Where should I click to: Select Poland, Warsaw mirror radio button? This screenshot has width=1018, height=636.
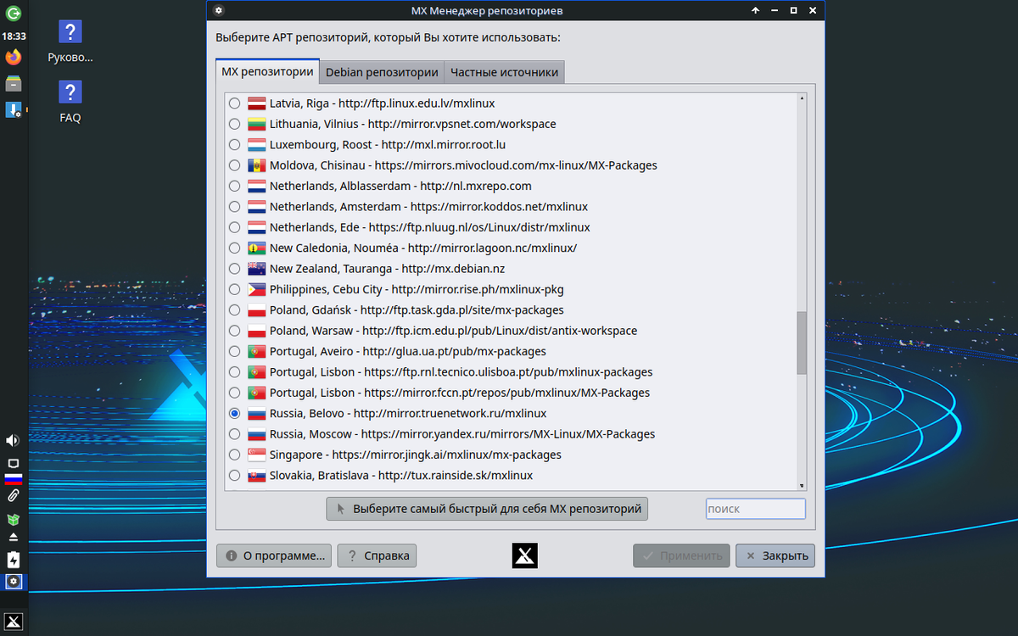tap(235, 331)
